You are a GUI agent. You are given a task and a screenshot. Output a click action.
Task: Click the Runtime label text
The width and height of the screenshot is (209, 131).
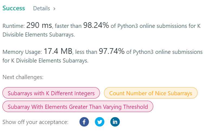[x=14, y=26]
